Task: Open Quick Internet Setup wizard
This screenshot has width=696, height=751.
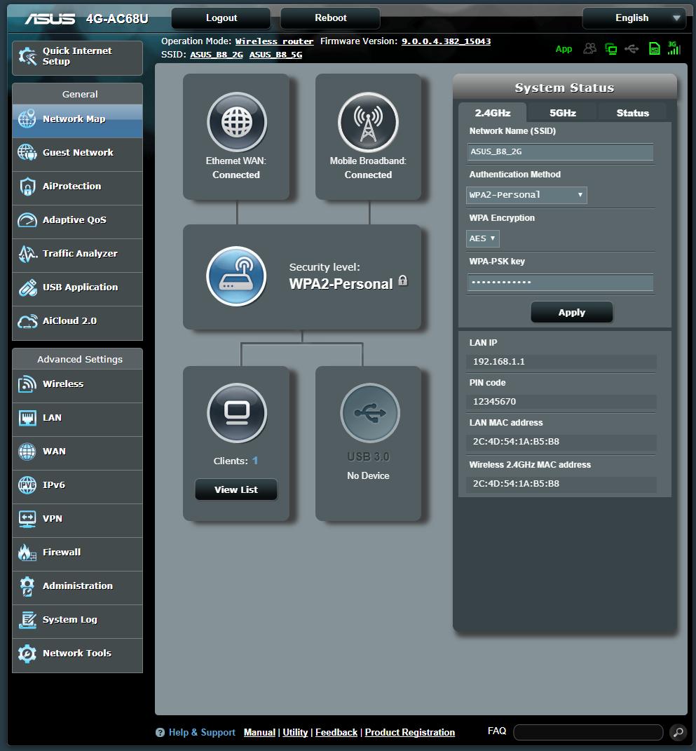Action: pyautogui.click(x=78, y=57)
